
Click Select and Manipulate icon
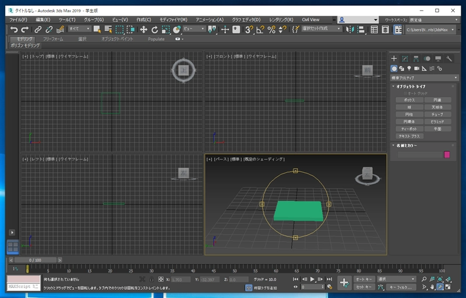[225, 29]
